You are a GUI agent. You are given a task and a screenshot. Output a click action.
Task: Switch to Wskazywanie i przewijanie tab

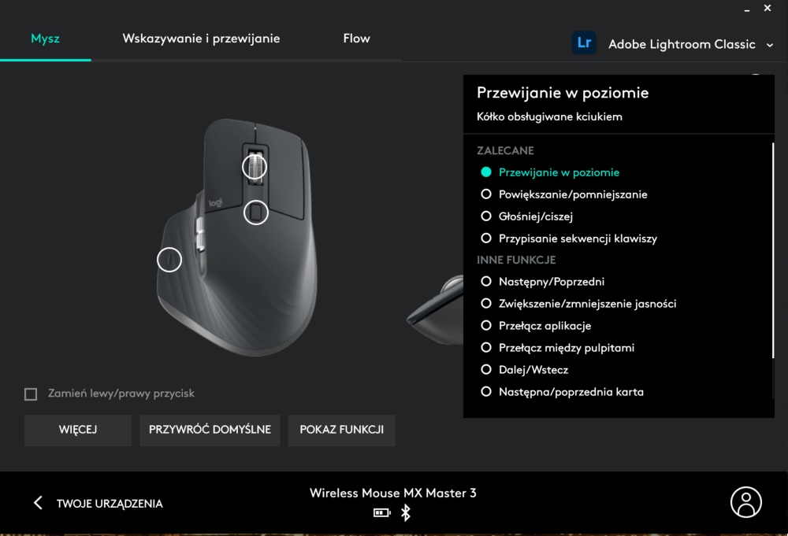(x=201, y=39)
